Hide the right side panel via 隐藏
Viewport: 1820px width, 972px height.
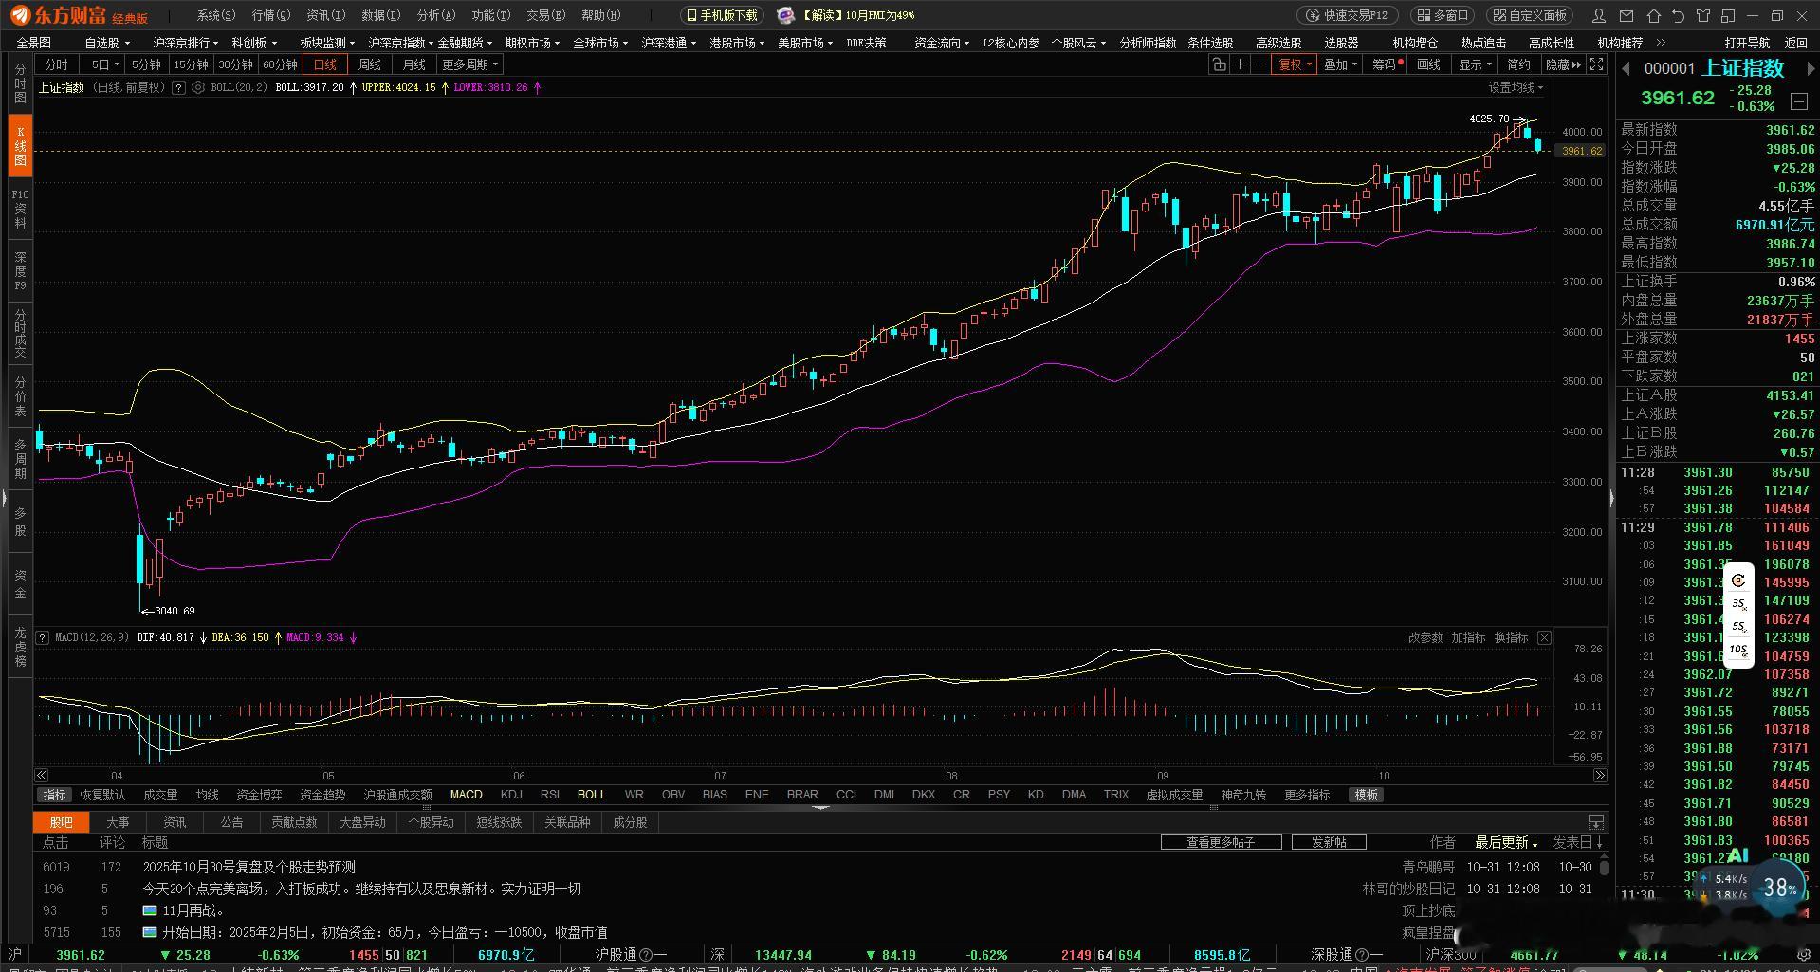[x=1563, y=64]
